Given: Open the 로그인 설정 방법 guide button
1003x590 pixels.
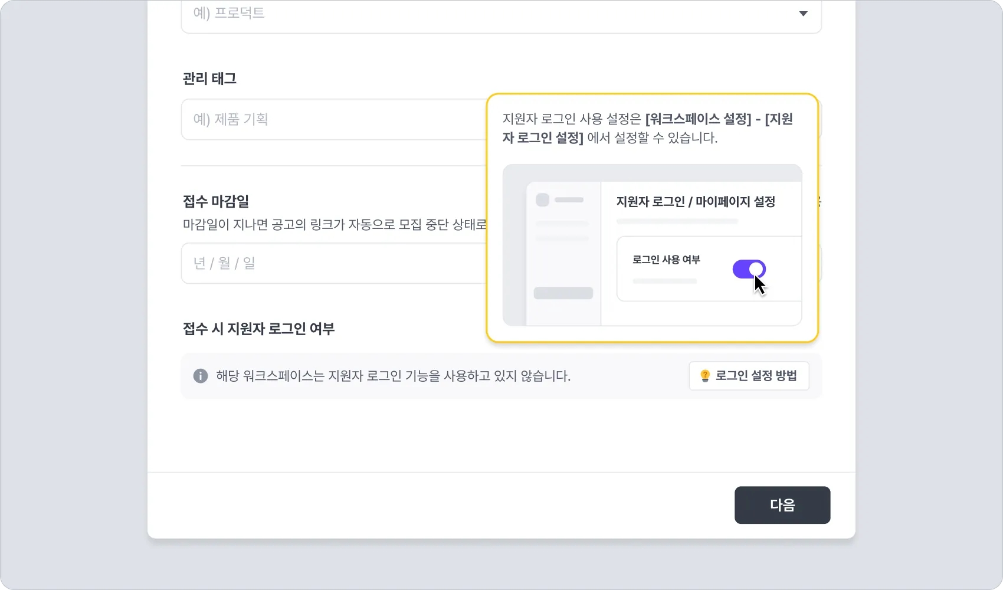Looking at the screenshot, I should click(749, 376).
